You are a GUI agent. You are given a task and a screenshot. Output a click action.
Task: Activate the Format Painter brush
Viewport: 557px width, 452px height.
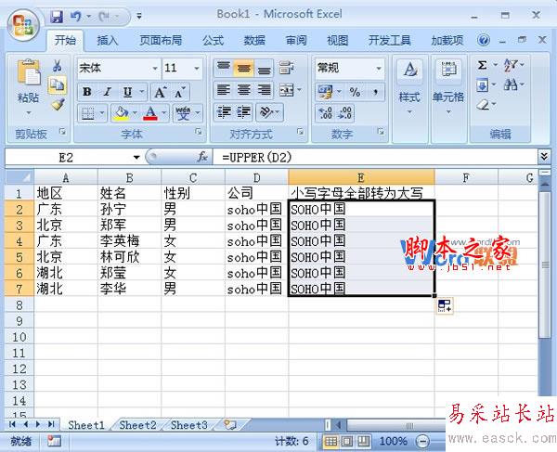[x=58, y=104]
